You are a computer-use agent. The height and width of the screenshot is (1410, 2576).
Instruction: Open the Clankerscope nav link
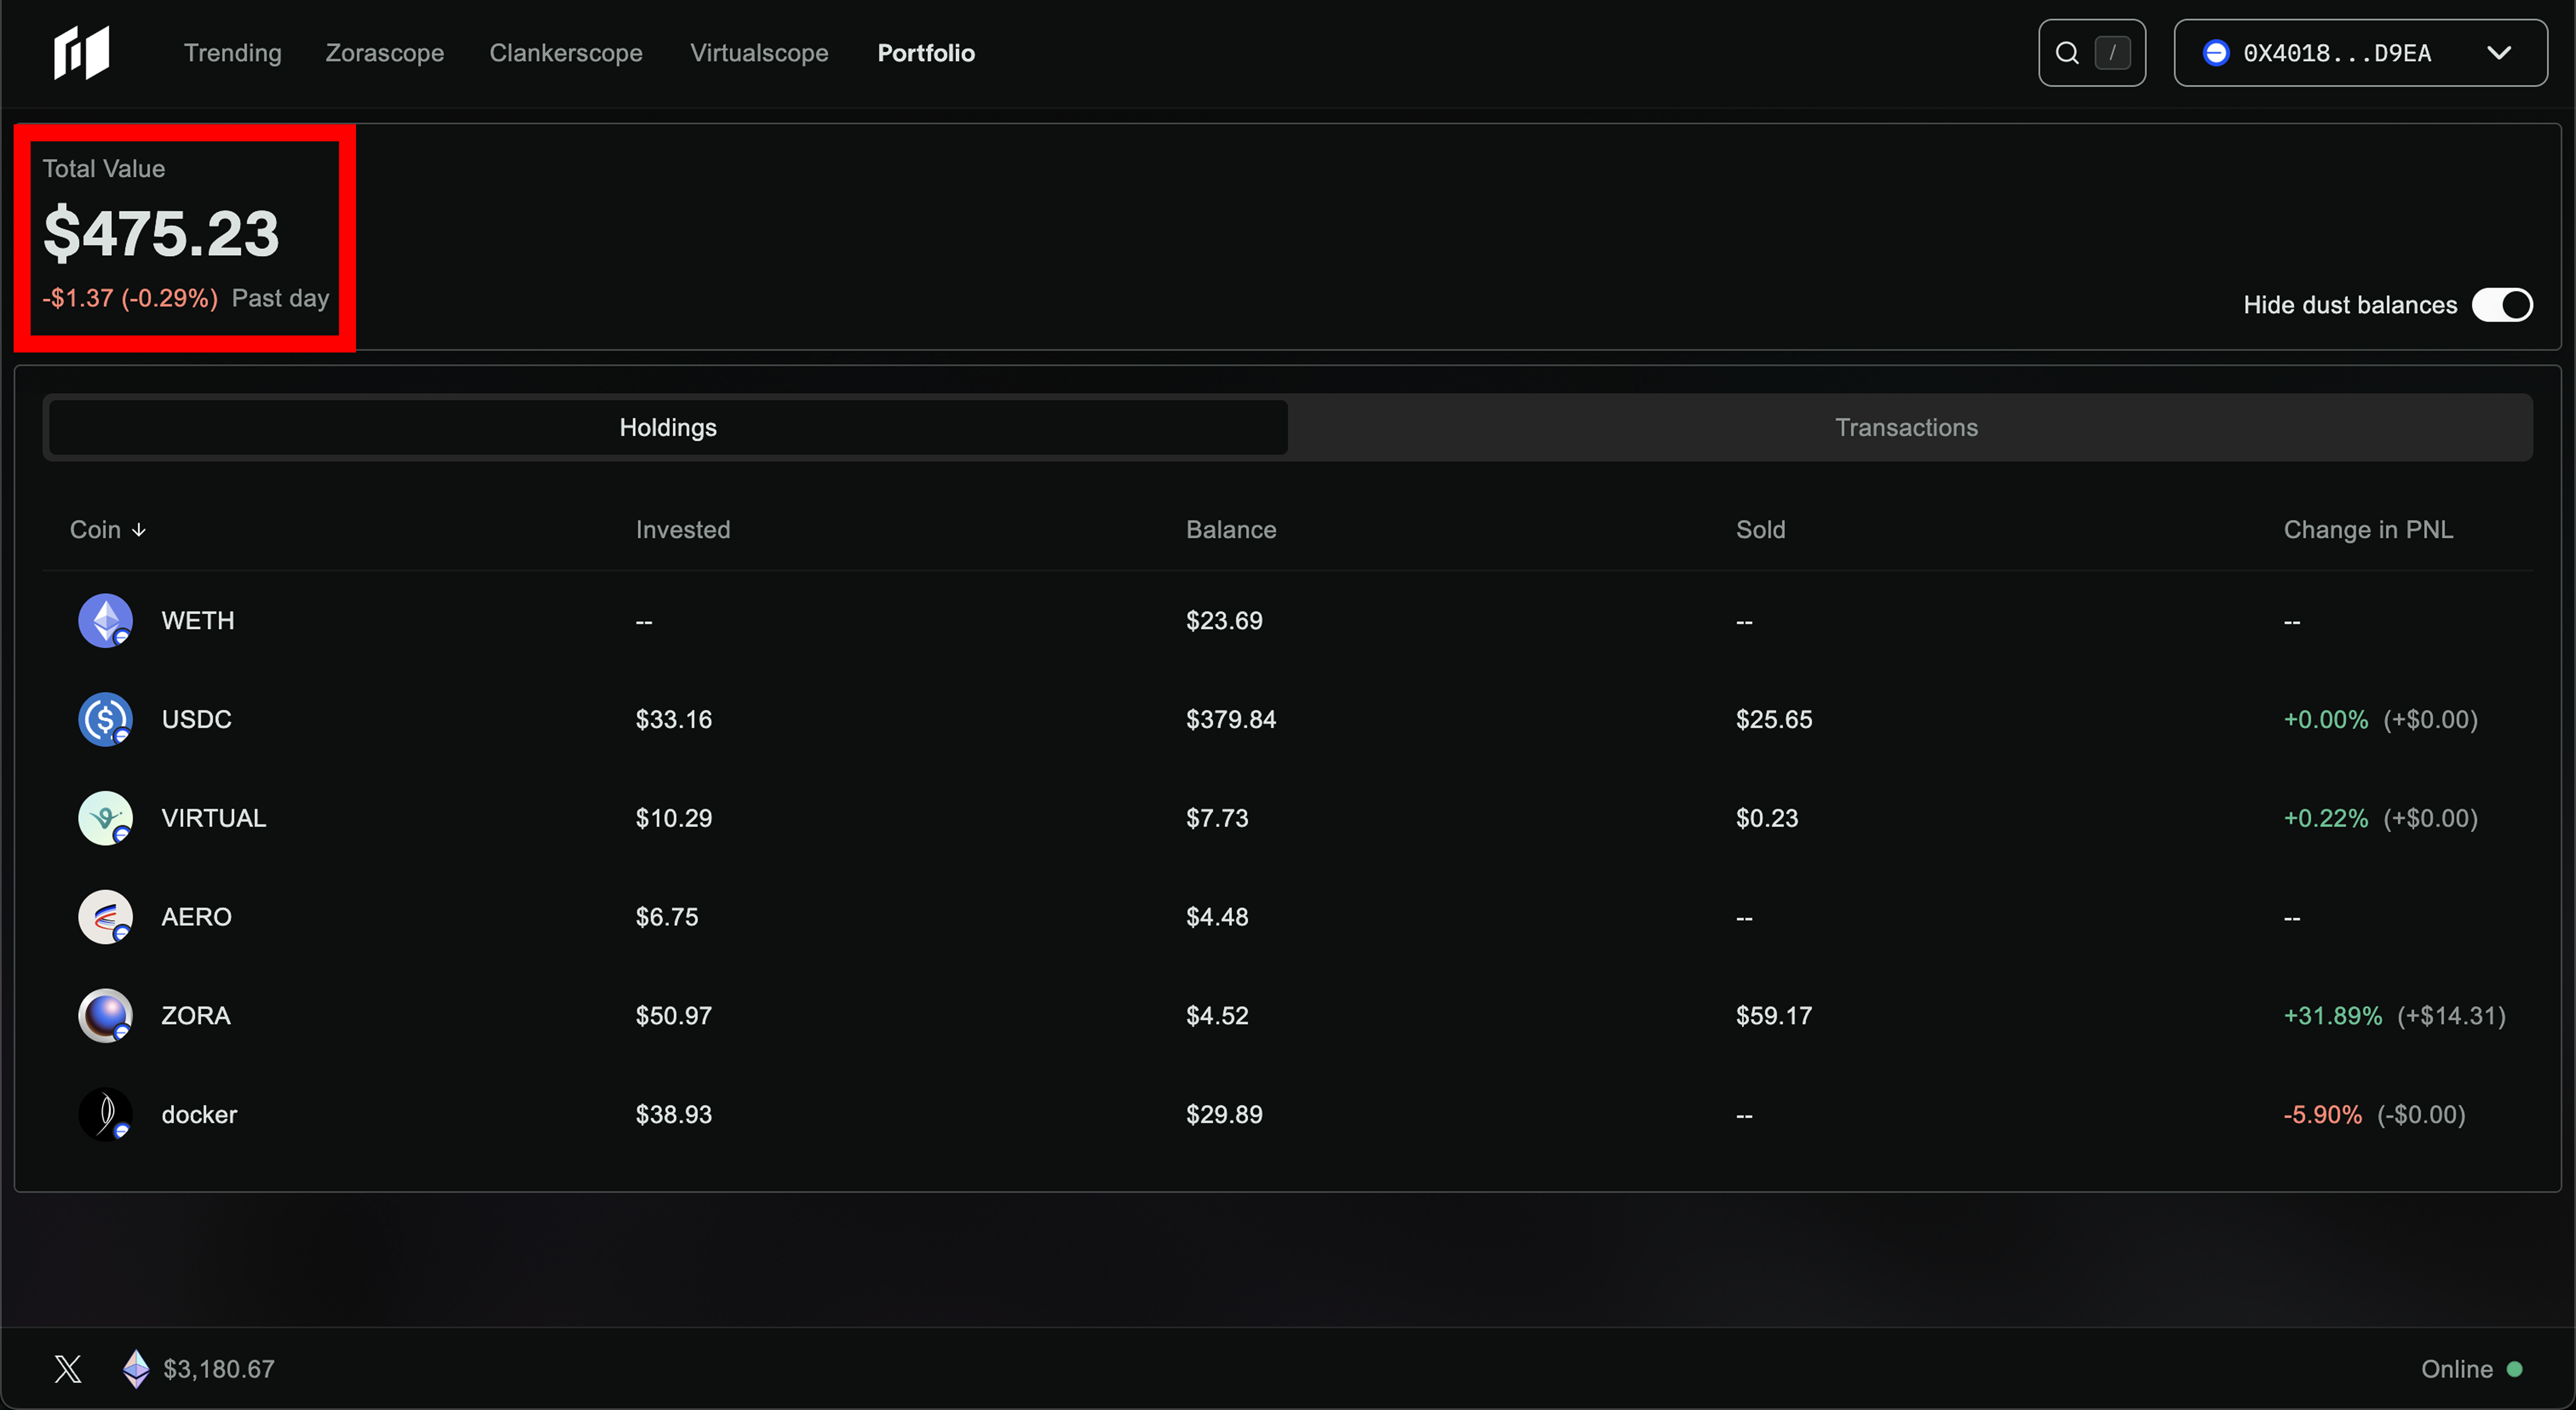(565, 53)
